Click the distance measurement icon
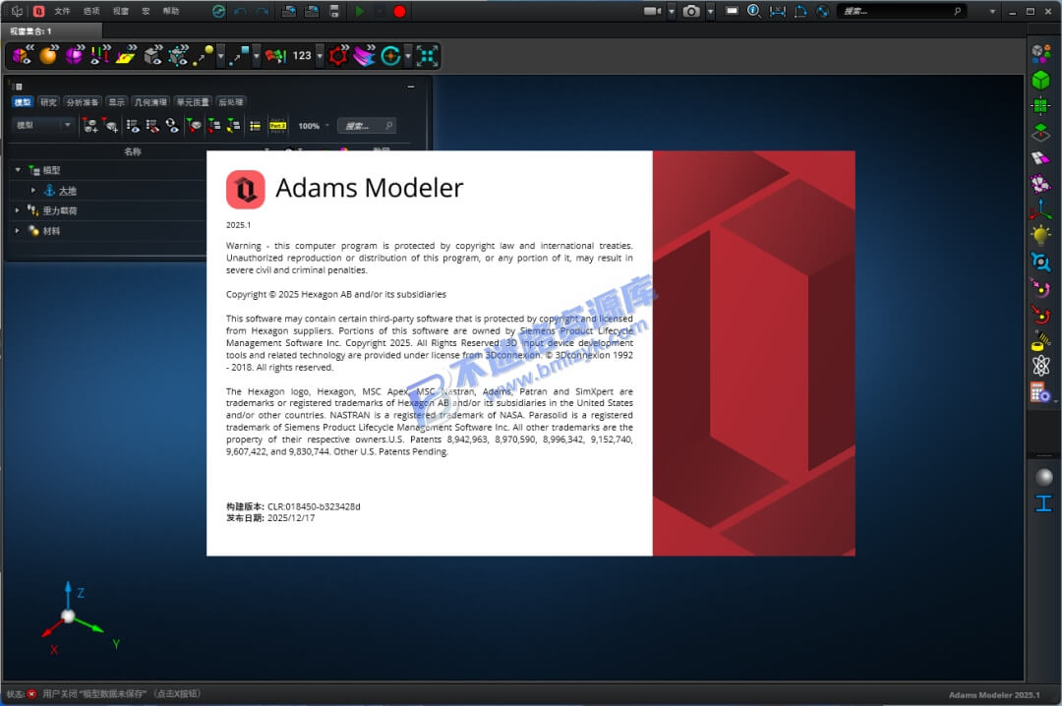 pos(778,11)
